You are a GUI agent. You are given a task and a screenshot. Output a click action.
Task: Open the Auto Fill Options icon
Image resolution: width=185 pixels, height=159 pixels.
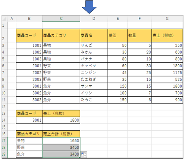point(84,155)
